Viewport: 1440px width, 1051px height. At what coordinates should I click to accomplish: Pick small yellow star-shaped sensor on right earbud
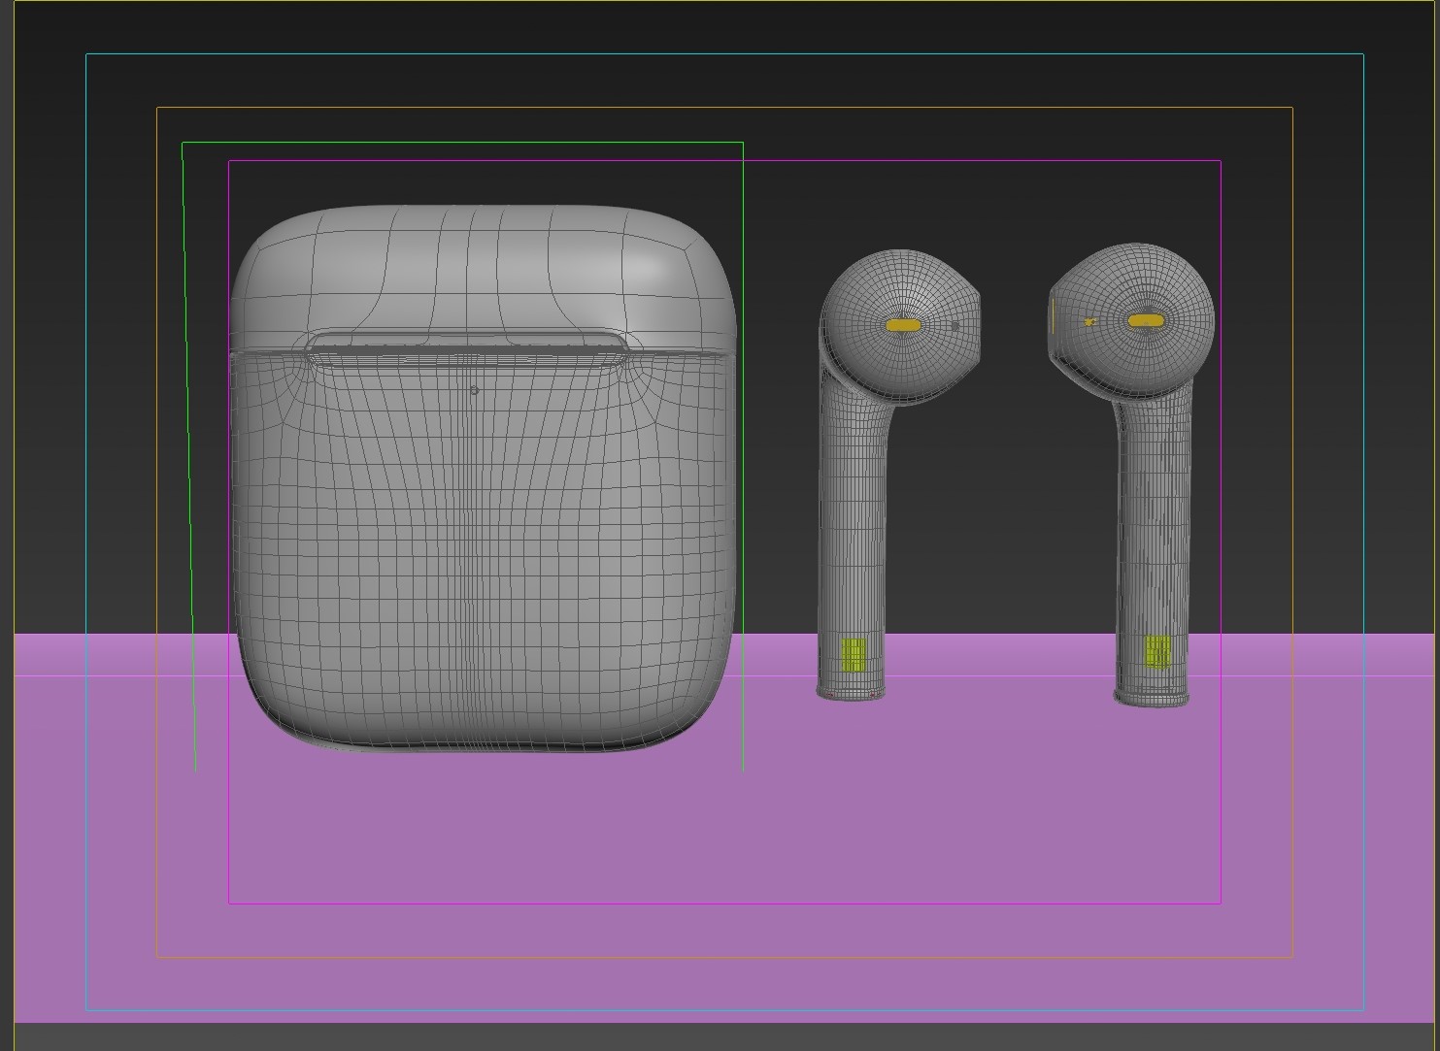[x=1089, y=321]
